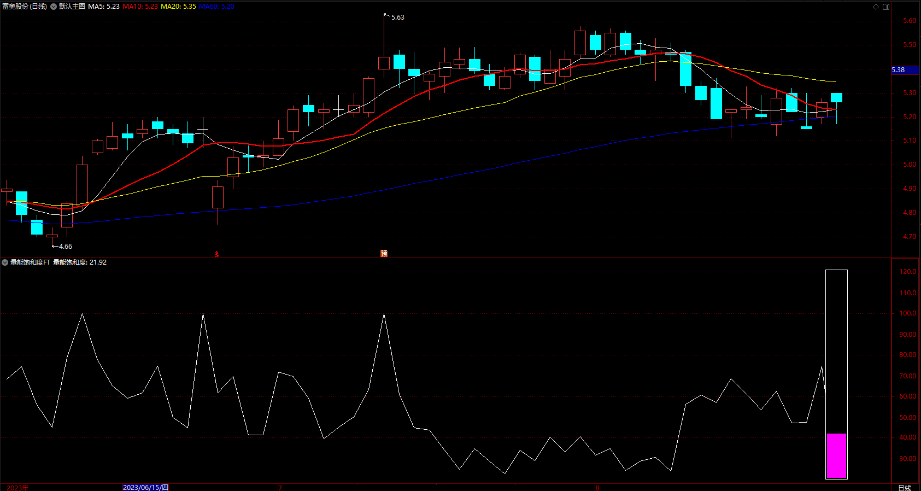Click the 4.66 low price annotation
Viewport: 921px width, 491px height.
[66, 247]
